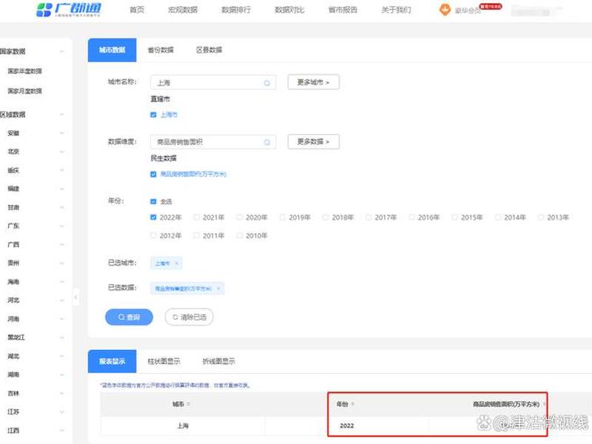Collapse the 国家数据 sidebar section
The image size is (592, 444).
coord(62,51)
